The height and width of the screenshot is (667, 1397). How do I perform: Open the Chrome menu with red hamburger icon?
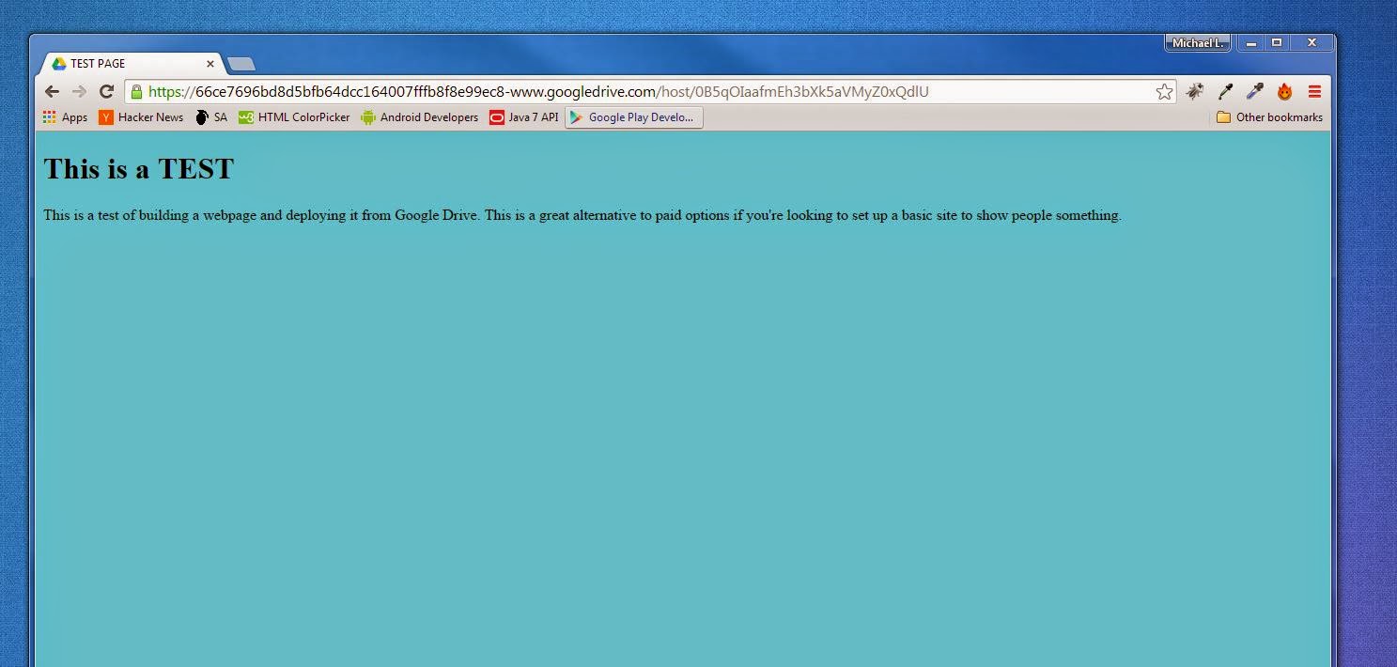1314,91
